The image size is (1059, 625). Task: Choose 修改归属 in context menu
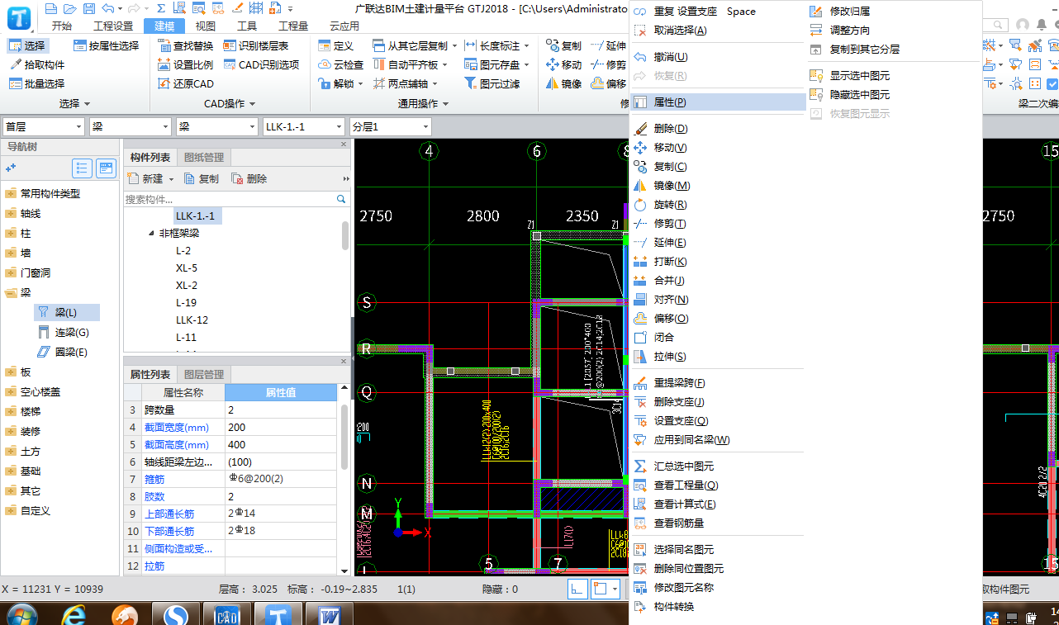point(895,12)
